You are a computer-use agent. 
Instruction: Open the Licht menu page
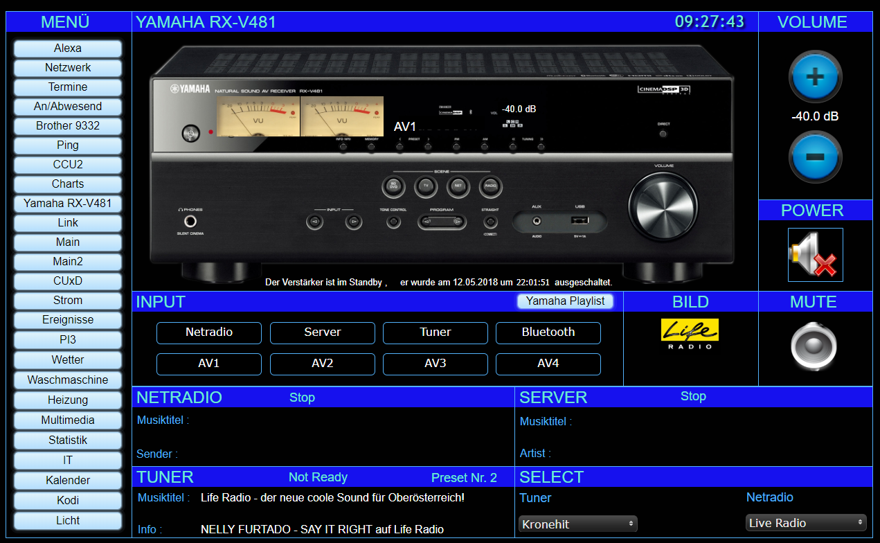pos(68,521)
